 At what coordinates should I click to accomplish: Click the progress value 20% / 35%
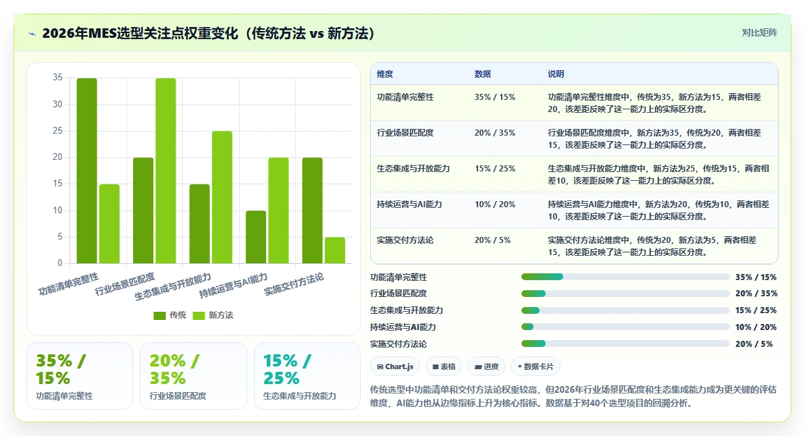tap(756, 294)
